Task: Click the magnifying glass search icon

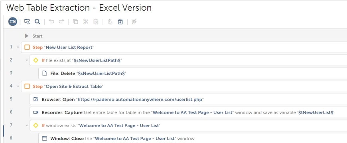Action: [x=37, y=21]
